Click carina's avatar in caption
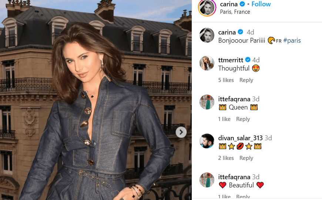 point(207,35)
